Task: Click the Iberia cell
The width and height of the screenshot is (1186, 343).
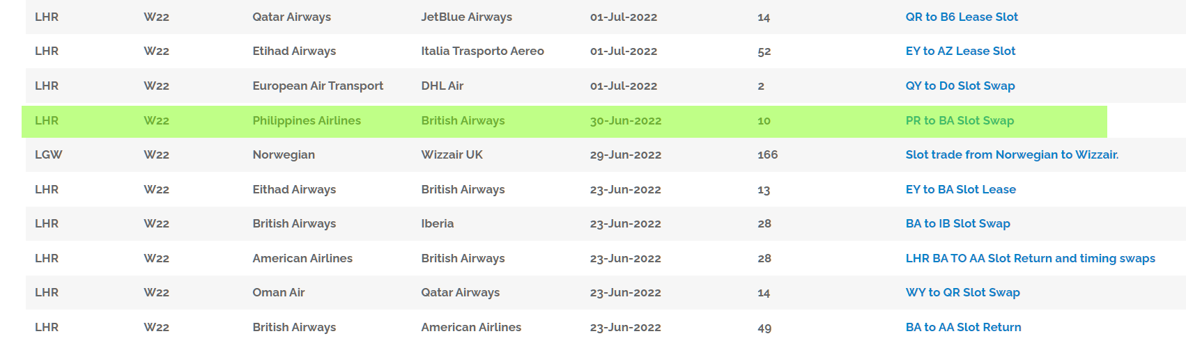Action: point(437,223)
